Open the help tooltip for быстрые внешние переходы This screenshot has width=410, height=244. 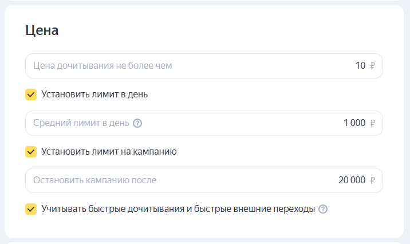coord(323,209)
